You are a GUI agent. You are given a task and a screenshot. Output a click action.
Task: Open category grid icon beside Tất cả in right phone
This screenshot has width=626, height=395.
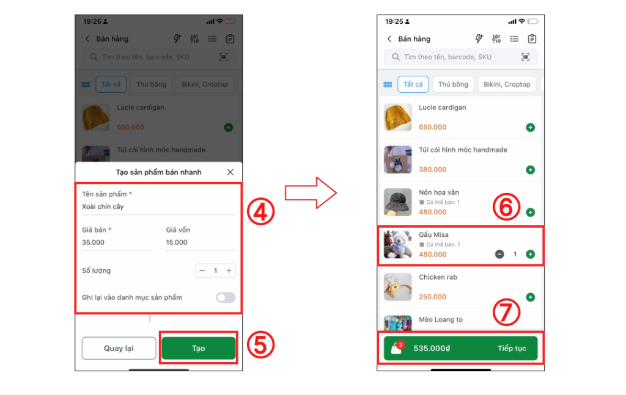click(388, 84)
